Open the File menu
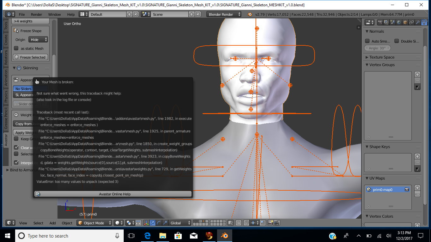The image size is (431, 242). (22, 14)
